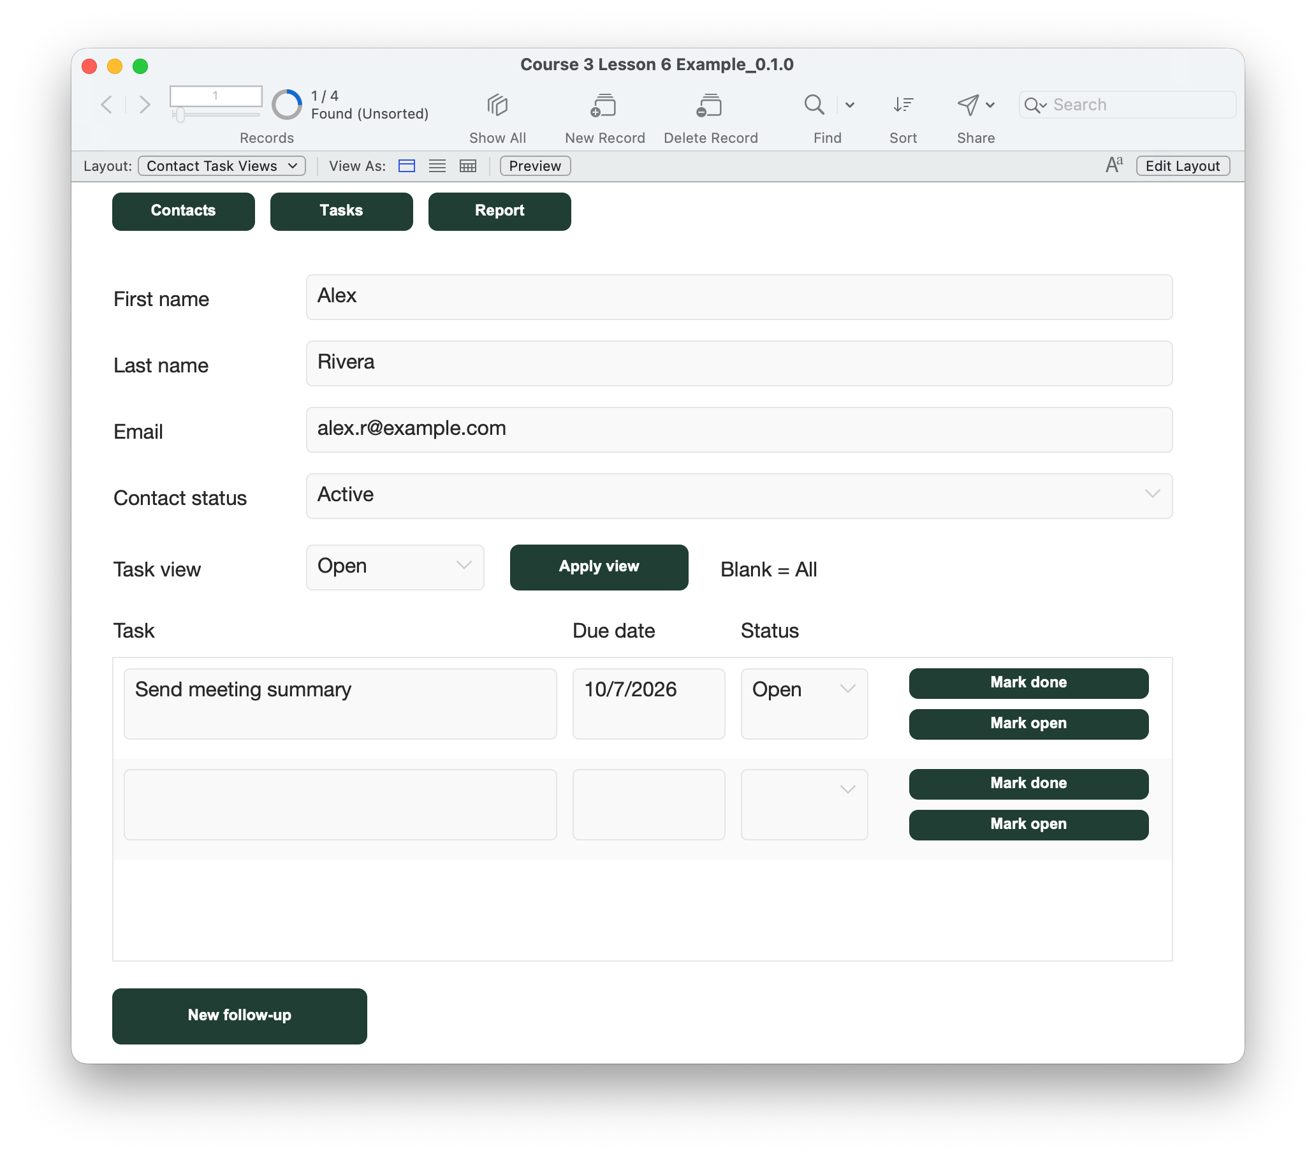Click the current record number field

[x=216, y=95]
